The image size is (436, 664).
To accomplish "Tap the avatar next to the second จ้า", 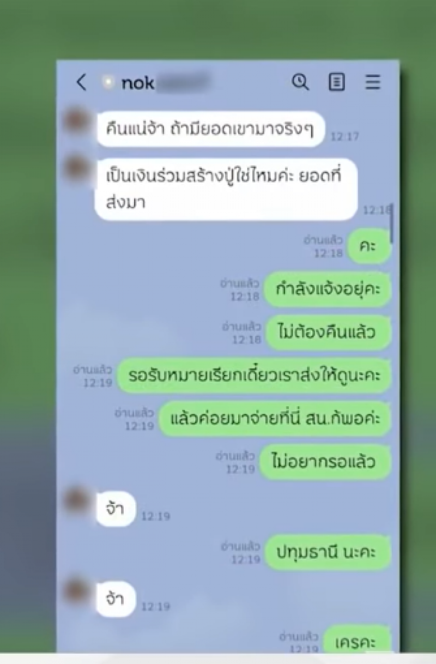I will tap(76, 592).
